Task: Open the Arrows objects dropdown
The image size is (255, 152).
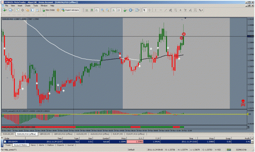Action: point(201,10)
